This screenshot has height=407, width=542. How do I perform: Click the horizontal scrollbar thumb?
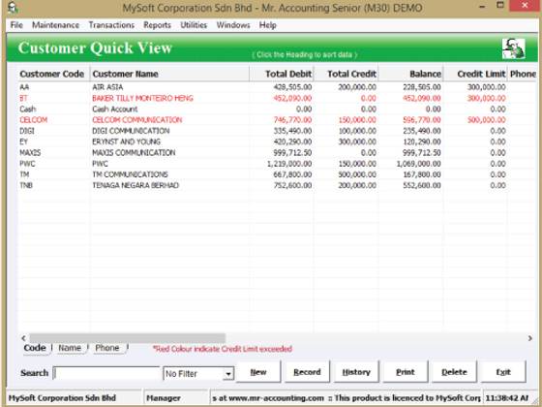[127, 338]
